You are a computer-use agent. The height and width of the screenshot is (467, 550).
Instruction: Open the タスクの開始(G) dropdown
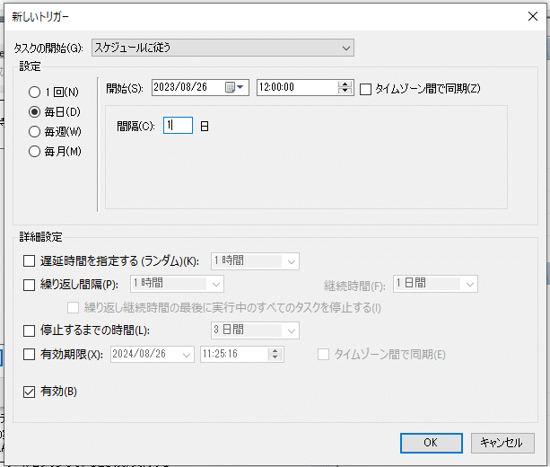coord(223,48)
